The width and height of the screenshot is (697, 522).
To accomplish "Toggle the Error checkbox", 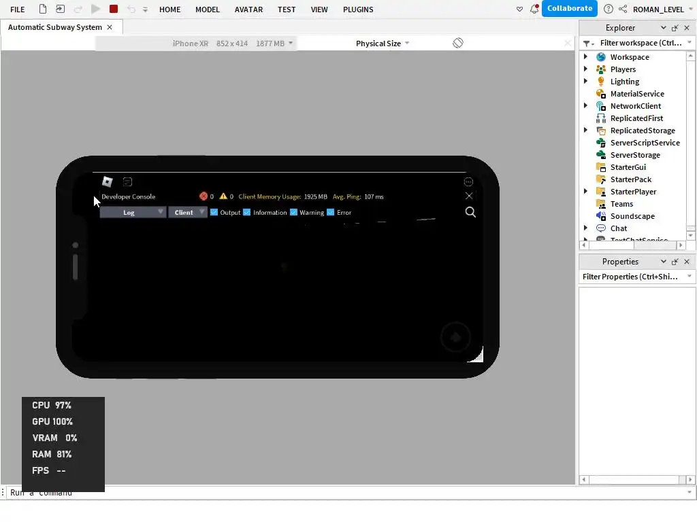I will (330, 212).
